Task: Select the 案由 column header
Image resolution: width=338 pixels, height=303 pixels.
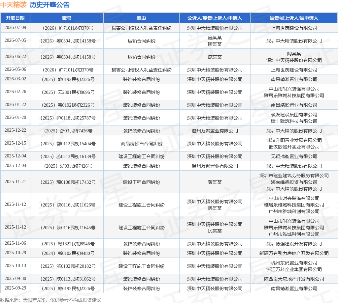Action: coord(141,18)
